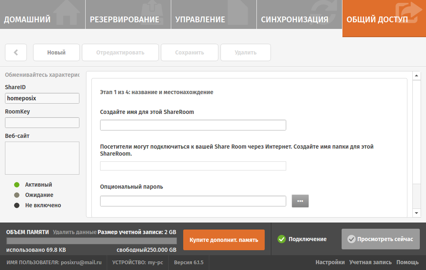Click the green active status dot

pos(17,185)
